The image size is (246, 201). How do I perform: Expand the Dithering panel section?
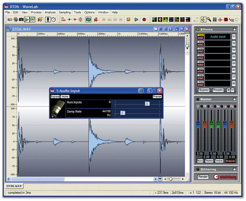click(234, 169)
